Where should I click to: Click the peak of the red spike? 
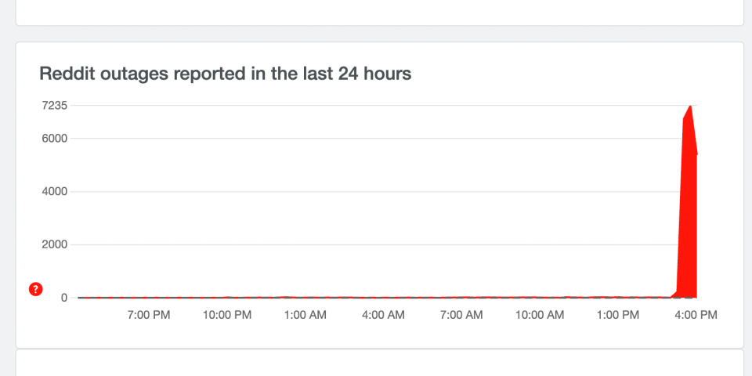(690, 106)
